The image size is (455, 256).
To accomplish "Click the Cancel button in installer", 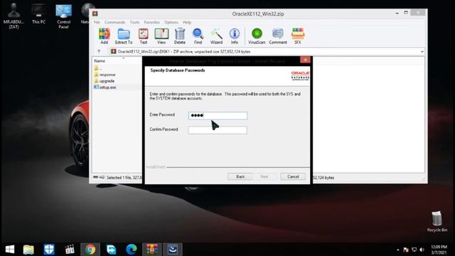I will click(x=293, y=176).
